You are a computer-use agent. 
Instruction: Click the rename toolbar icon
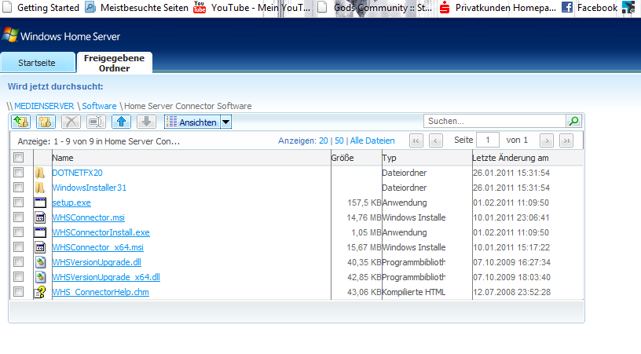[96, 122]
